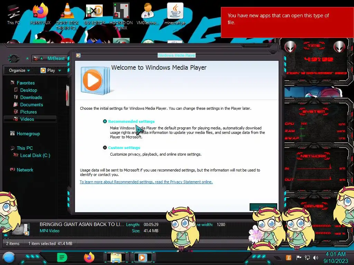Click the left alien head gadget icon
This screenshot has width=354, height=265.
coord(290,47)
